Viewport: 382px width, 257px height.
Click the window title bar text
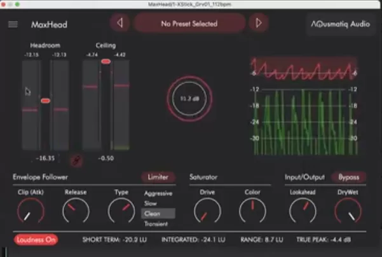(x=189, y=4)
